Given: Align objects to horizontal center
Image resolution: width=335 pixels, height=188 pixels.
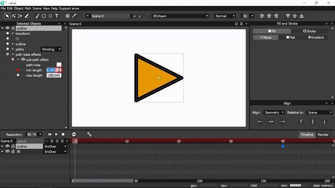Looking at the screenshot, I should click(271, 122).
